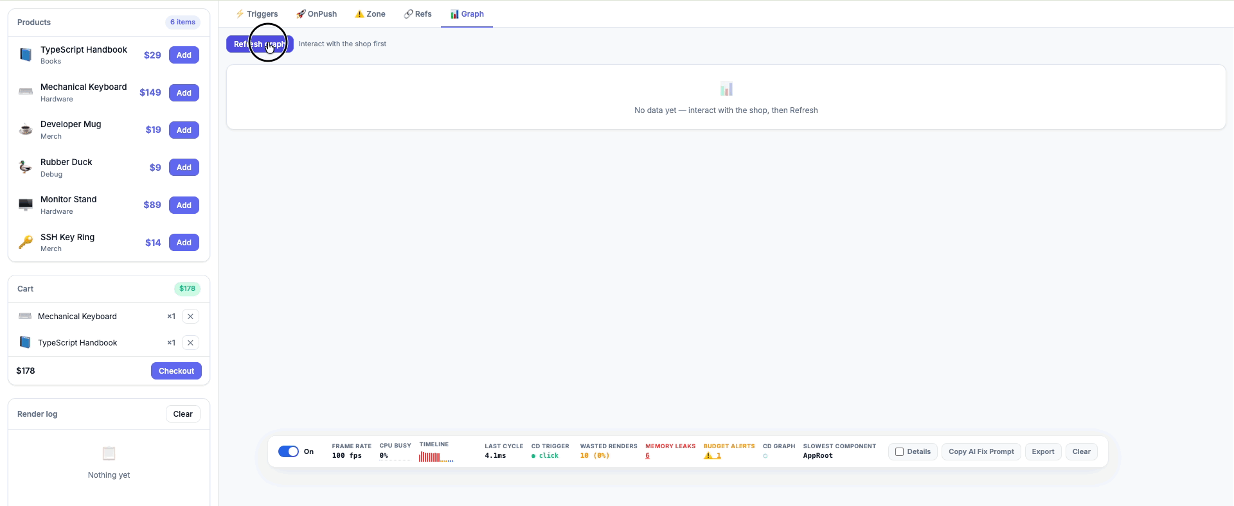
Task: Click the profiler bar Clear button
Action: coord(1082,451)
